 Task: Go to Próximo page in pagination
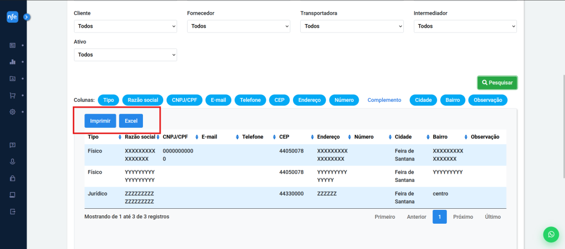point(463,217)
